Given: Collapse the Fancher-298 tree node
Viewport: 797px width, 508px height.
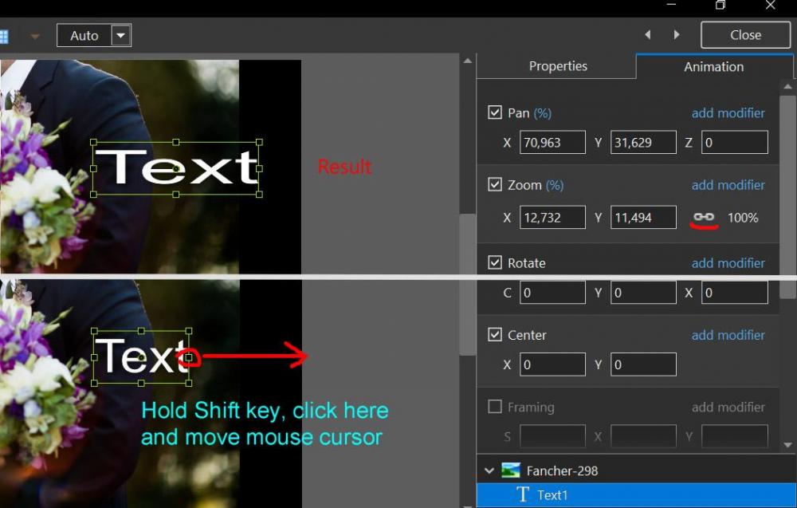Looking at the screenshot, I should point(489,471).
